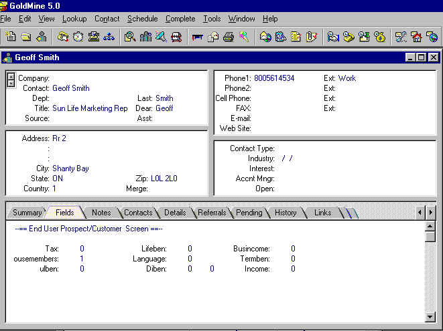The width and height of the screenshot is (443, 331).
Task: Open the Edit menu
Action: point(25,19)
